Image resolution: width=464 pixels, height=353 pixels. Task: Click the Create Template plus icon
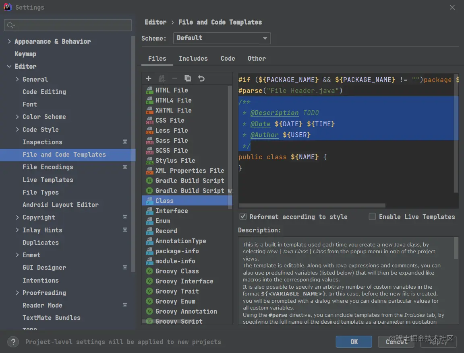coord(149,78)
